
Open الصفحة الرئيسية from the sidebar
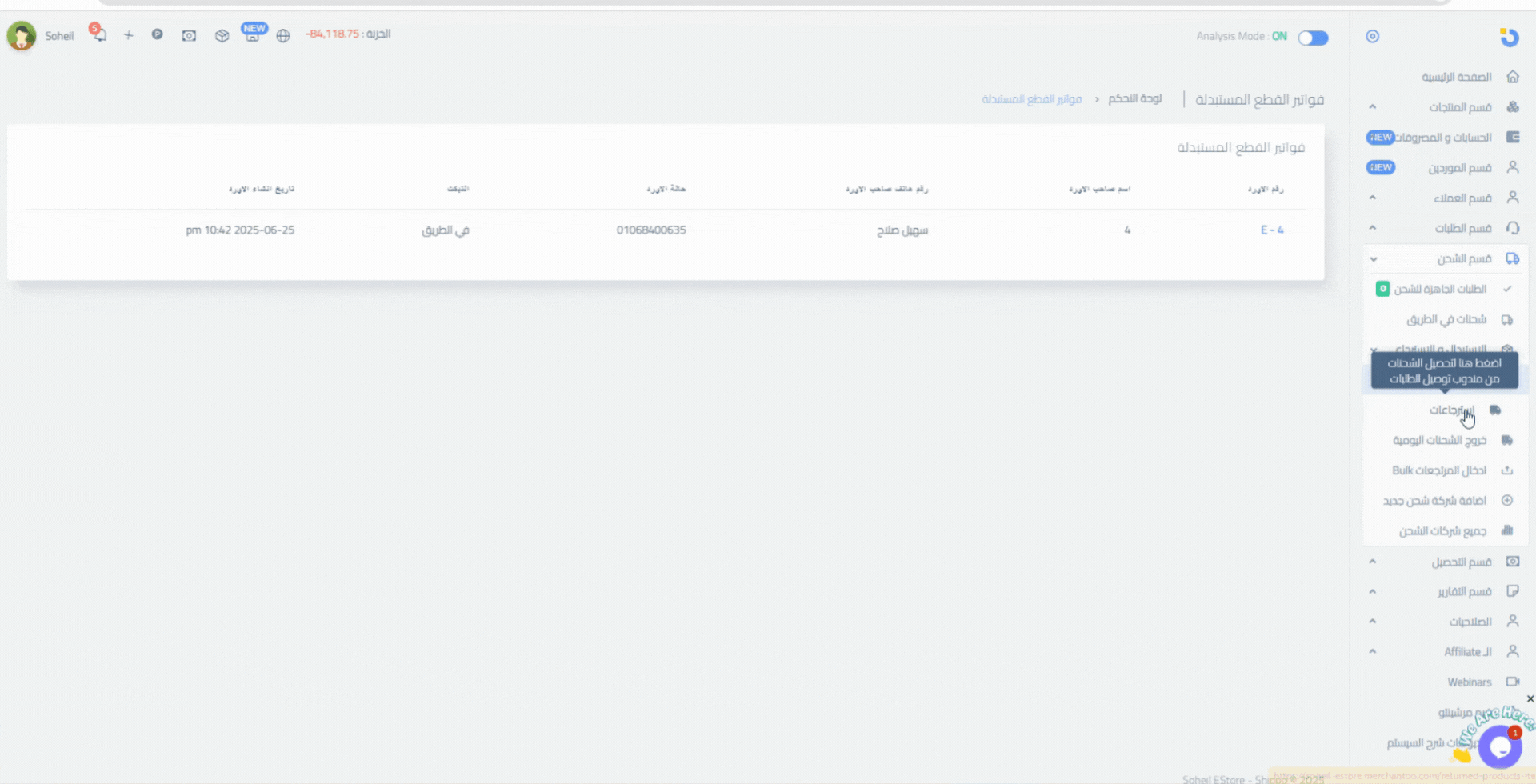click(x=1456, y=77)
